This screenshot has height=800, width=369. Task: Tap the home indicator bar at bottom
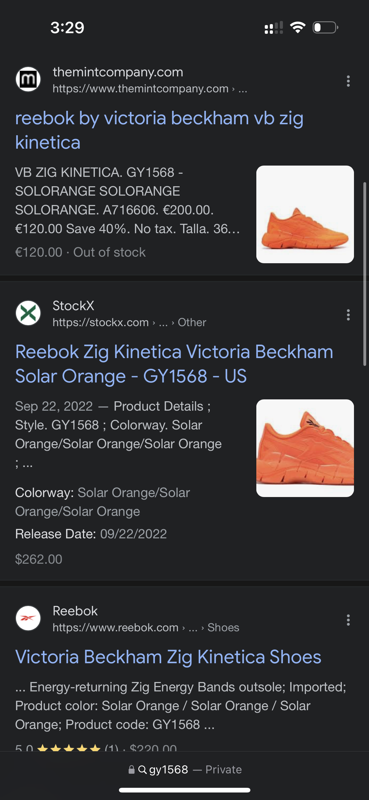185,790
